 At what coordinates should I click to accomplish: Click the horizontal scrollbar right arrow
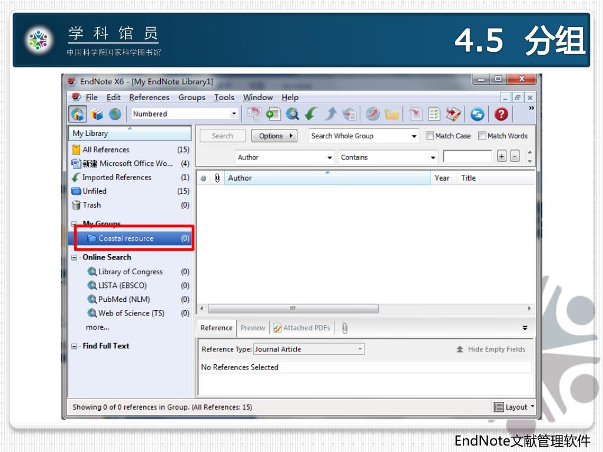tap(529, 308)
